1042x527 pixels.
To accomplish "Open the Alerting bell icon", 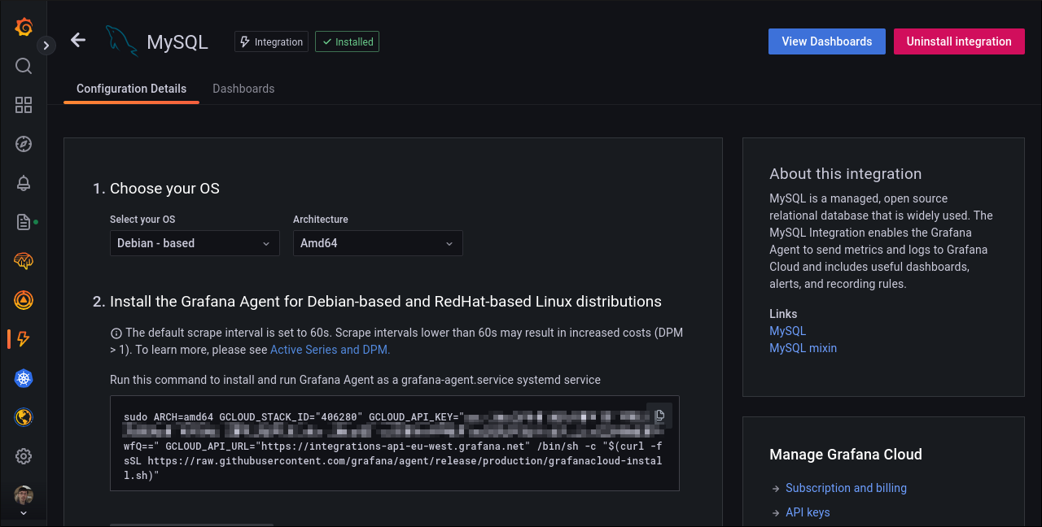I will click(23, 183).
